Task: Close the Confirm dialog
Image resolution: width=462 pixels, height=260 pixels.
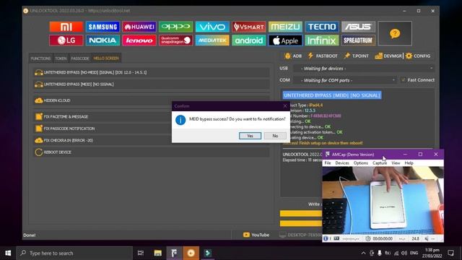Action: (x=285, y=106)
